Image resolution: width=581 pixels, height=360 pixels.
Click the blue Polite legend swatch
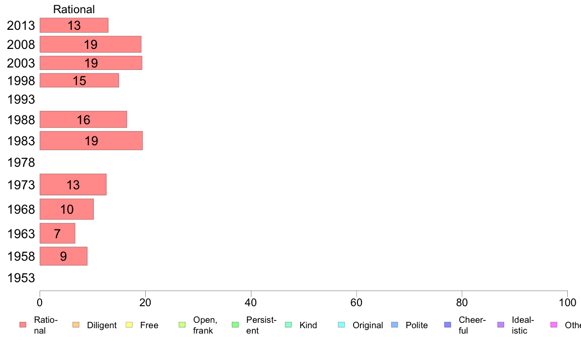coord(395,325)
